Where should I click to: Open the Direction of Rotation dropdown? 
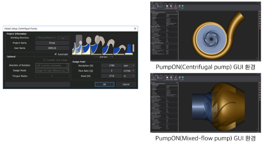point(67,65)
